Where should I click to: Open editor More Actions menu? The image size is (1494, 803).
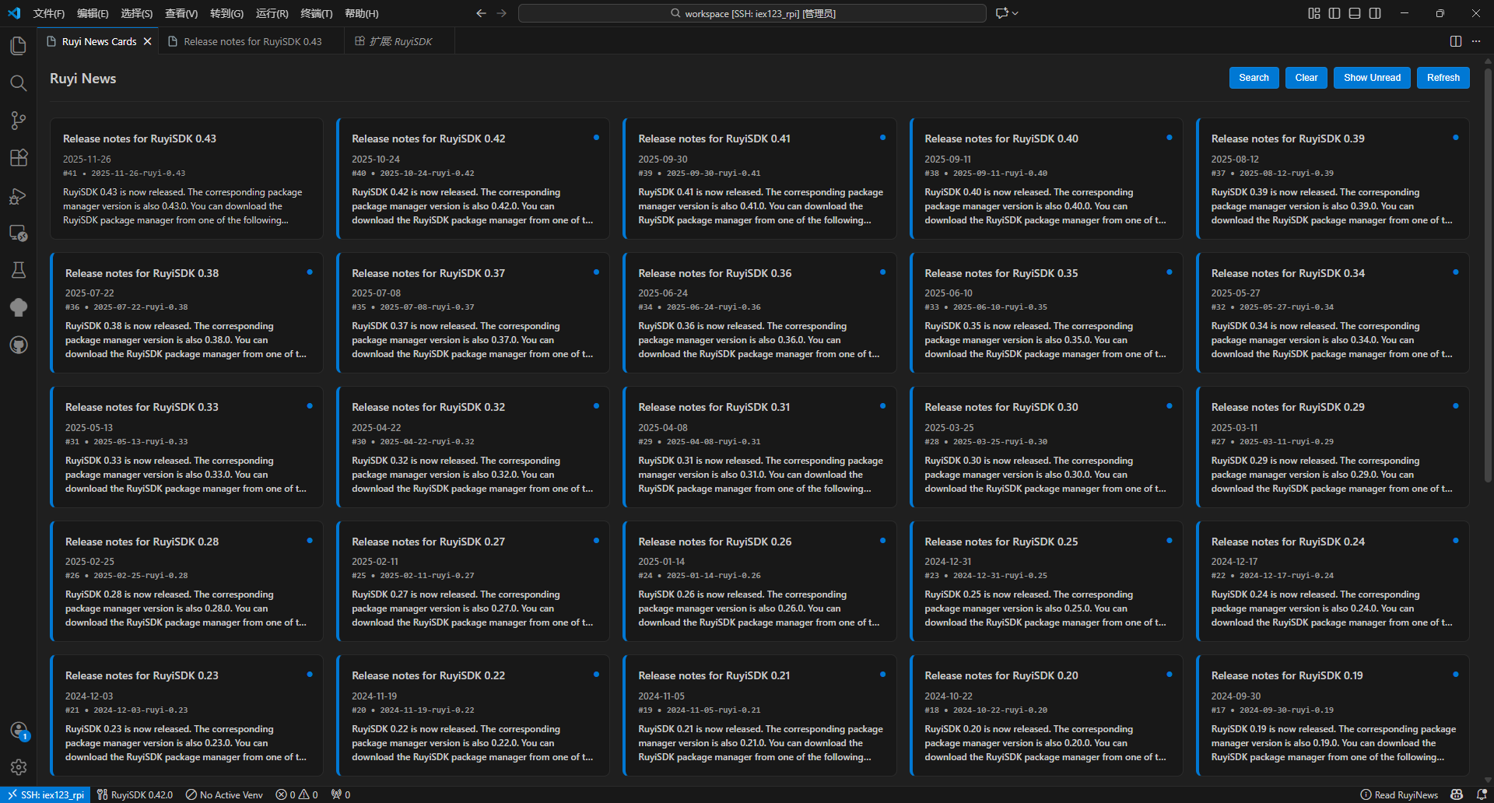point(1476,41)
